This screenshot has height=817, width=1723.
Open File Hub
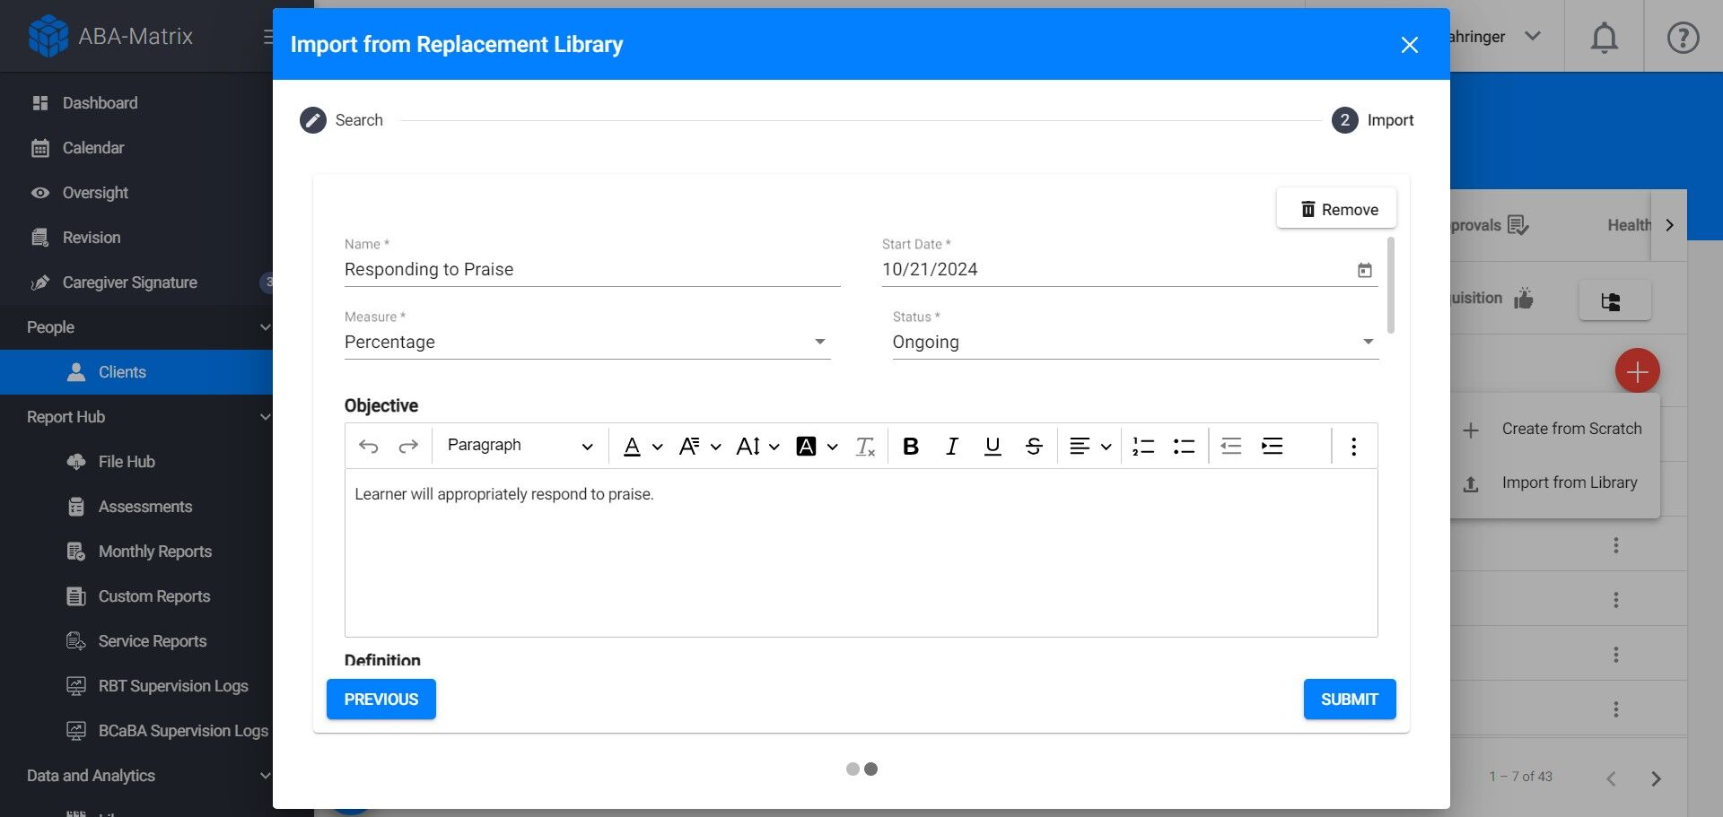click(127, 462)
